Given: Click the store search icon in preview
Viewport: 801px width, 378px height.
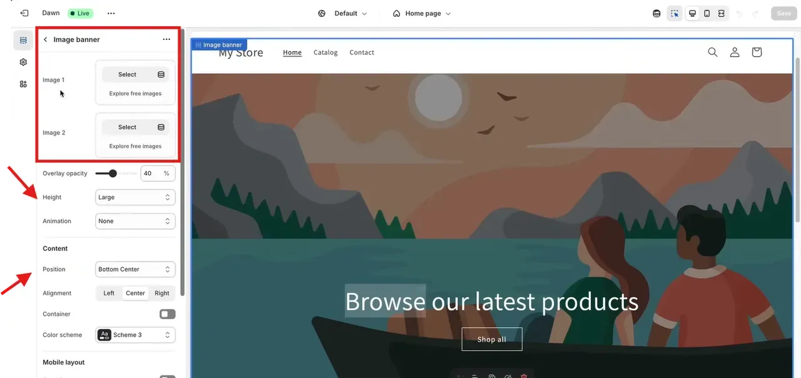Looking at the screenshot, I should 712,53.
